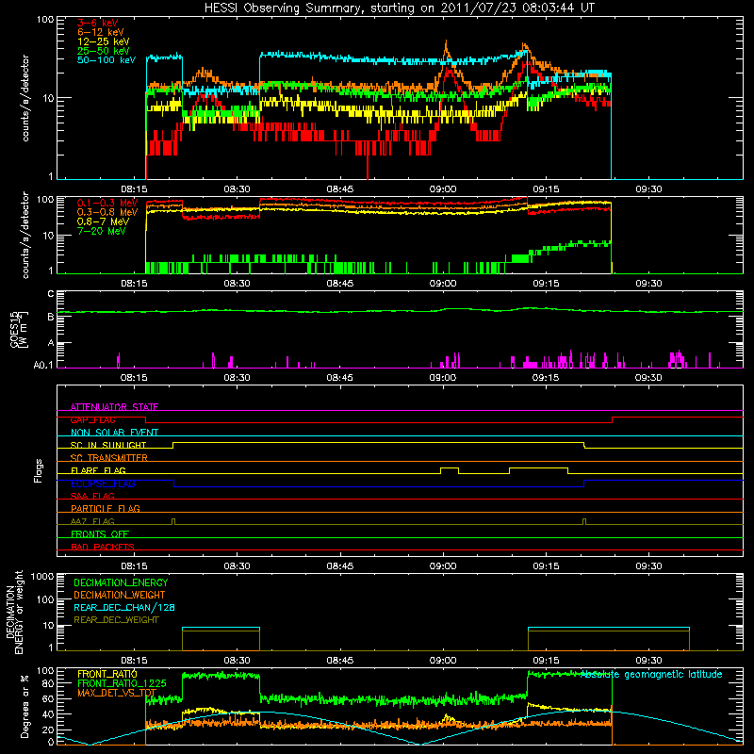Click the Degrees or % axis label
The height and width of the screenshot is (754, 754).
tap(25, 706)
